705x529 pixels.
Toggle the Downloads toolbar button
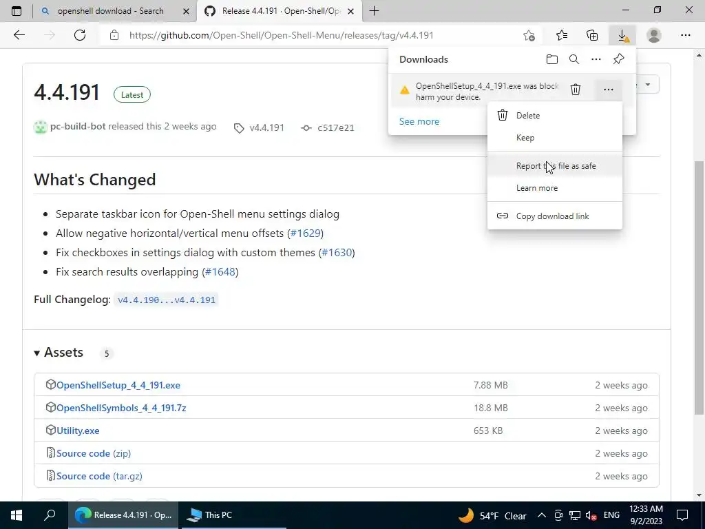pos(622,35)
